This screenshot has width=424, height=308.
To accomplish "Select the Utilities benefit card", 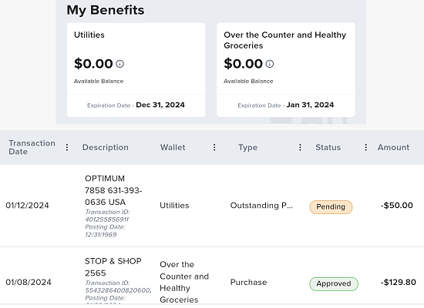I will point(136,70).
